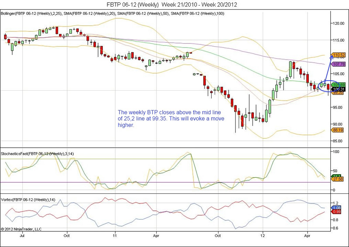Click the orange 27.58 stochastics value marker
This screenshot has width=349, height=247.
(x=338, y=179)
